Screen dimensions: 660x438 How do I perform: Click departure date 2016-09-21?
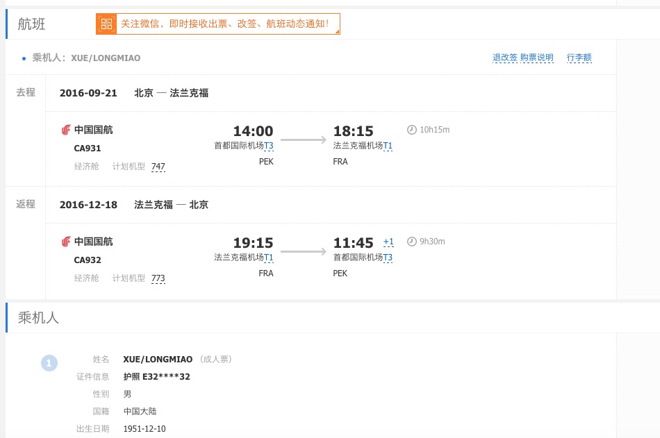88,93
